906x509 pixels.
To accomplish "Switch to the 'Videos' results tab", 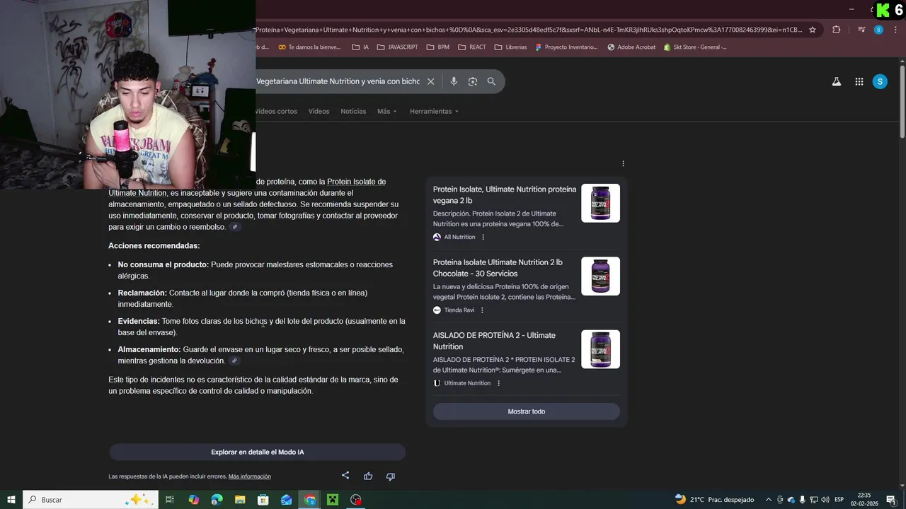I will click(x=319, y=112).
